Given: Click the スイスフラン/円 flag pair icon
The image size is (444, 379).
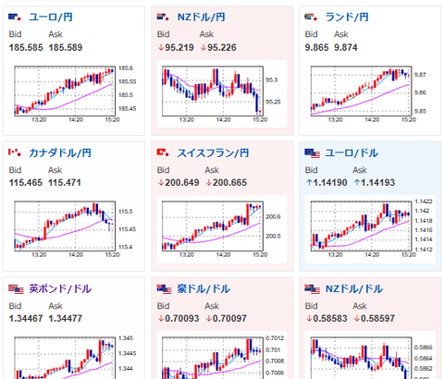Looking at the screenshot, I should click(164, 153).
